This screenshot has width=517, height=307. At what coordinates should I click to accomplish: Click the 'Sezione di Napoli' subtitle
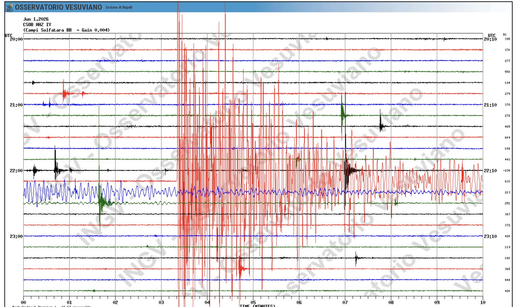click(119, 7)
